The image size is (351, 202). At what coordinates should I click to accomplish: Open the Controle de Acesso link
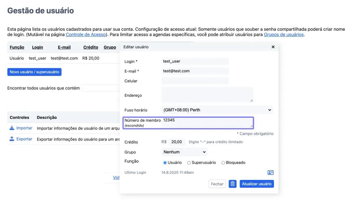(x=86, y=35)
